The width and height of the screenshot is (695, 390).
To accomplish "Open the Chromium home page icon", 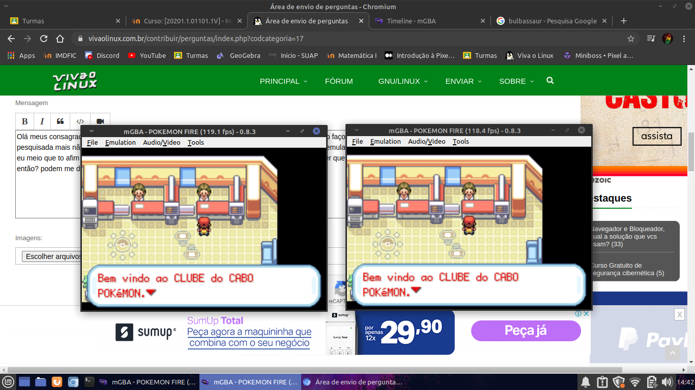I will click(60, 39).
